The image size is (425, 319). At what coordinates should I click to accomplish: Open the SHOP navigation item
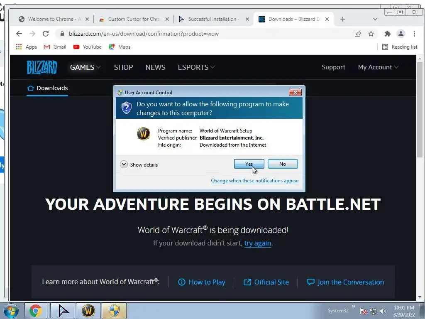coord(123,67)
